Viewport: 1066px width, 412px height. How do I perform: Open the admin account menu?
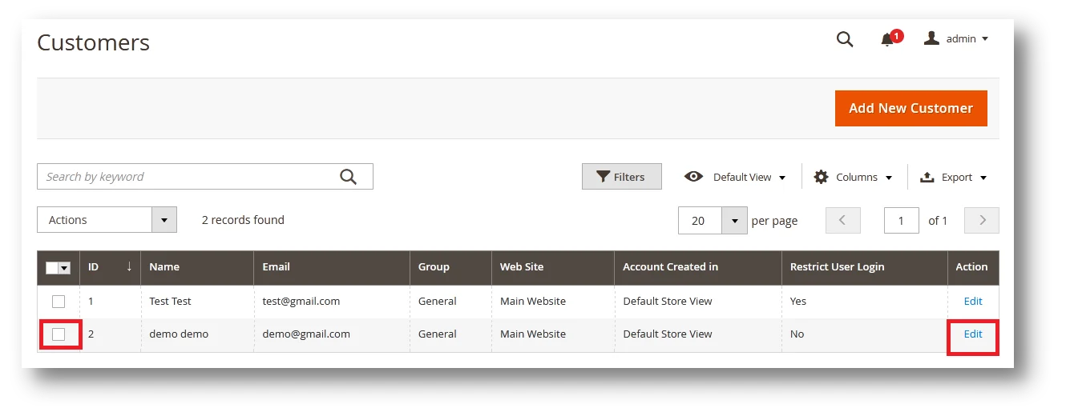(956, 38)
